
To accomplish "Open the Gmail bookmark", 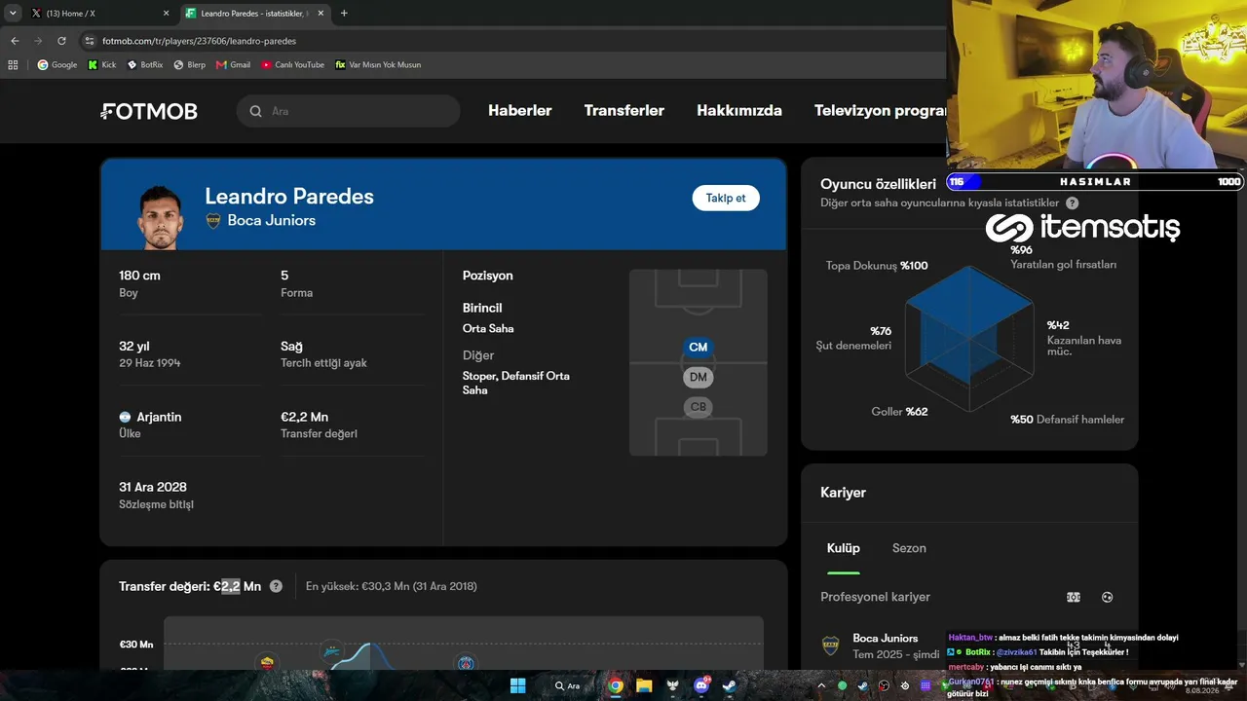I will pyautogui.click(x=234, y=65).
